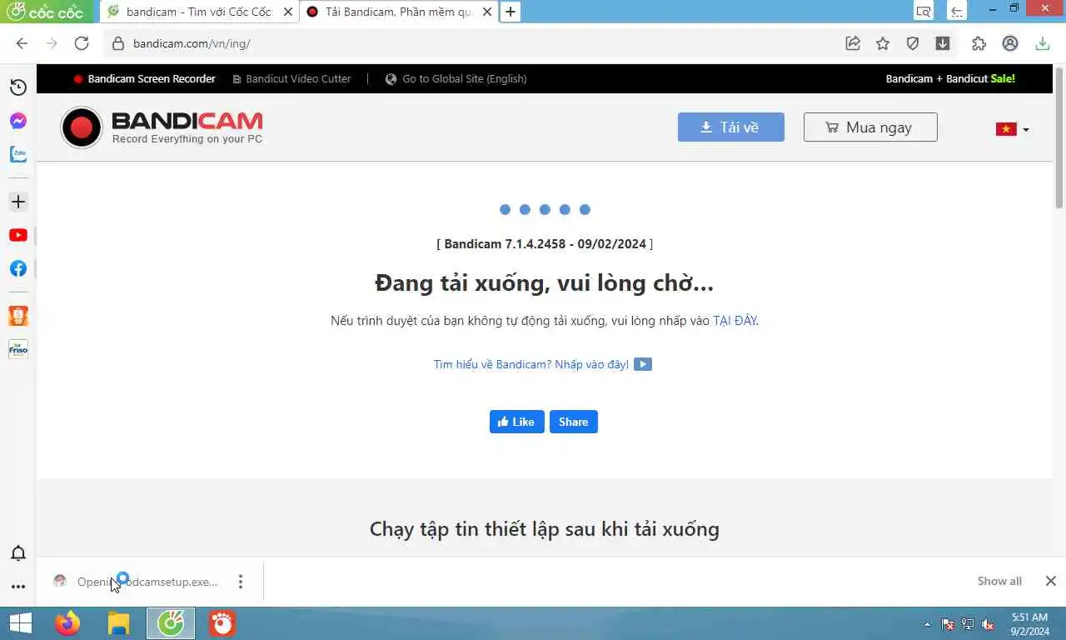Click the muted volume tray icon
Viewport: 1066px width, 640px height.
(x=988, y=624)
